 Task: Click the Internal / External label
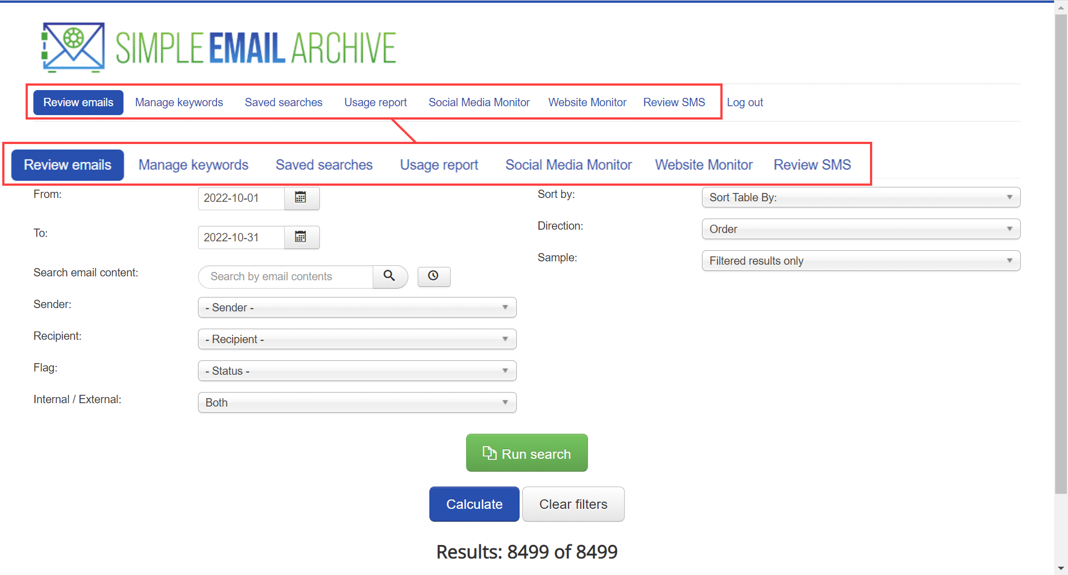pos(77,399)
